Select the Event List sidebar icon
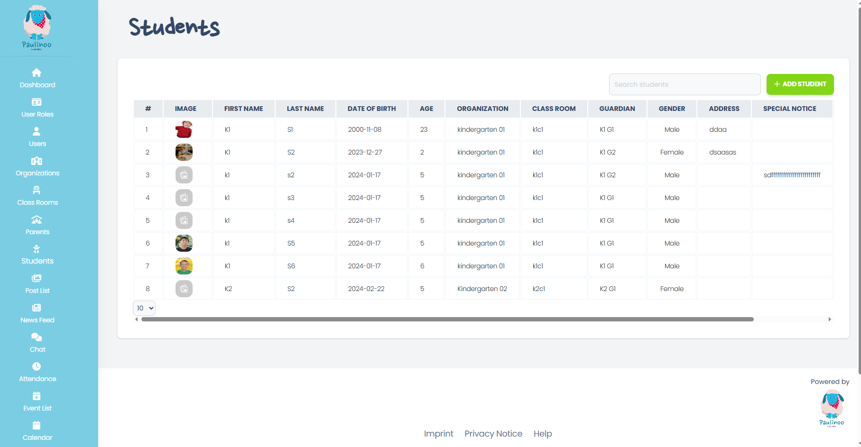Image resolution: width=861 pixels, height=447 pixels. [37, 401]
